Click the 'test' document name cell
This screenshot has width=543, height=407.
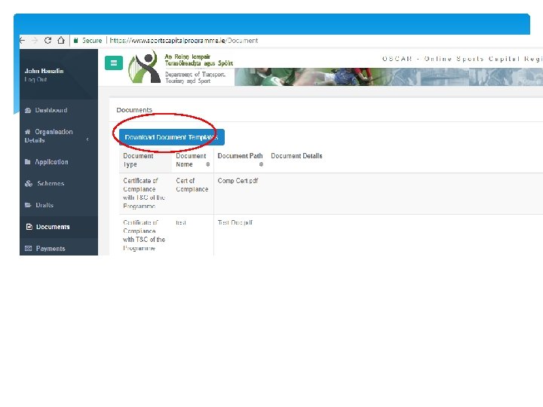coord(181,222)
